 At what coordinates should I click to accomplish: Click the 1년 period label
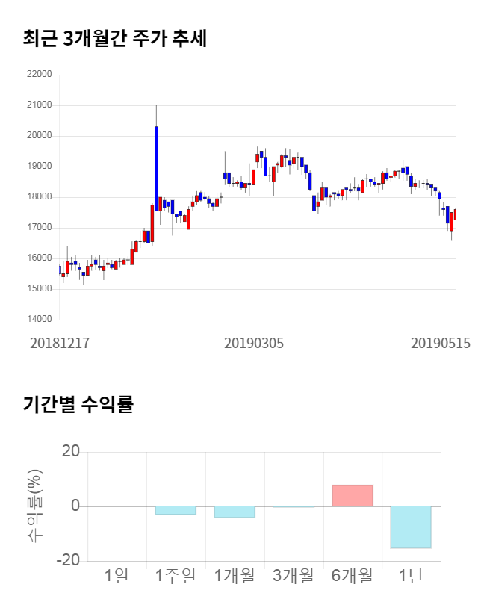click(x=411, y=576)
